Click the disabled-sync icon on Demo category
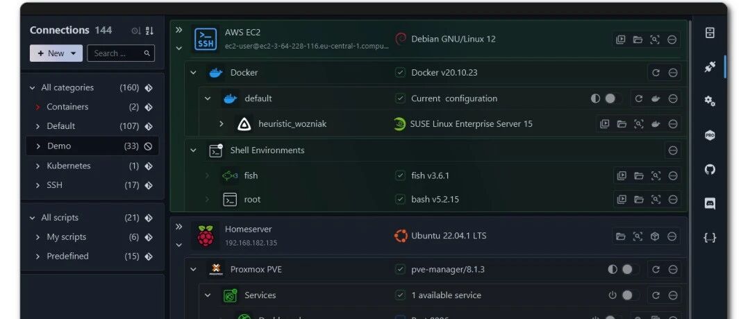Viewport: 750px width, 319px height. pyautogui.click(x=149, y=146)
